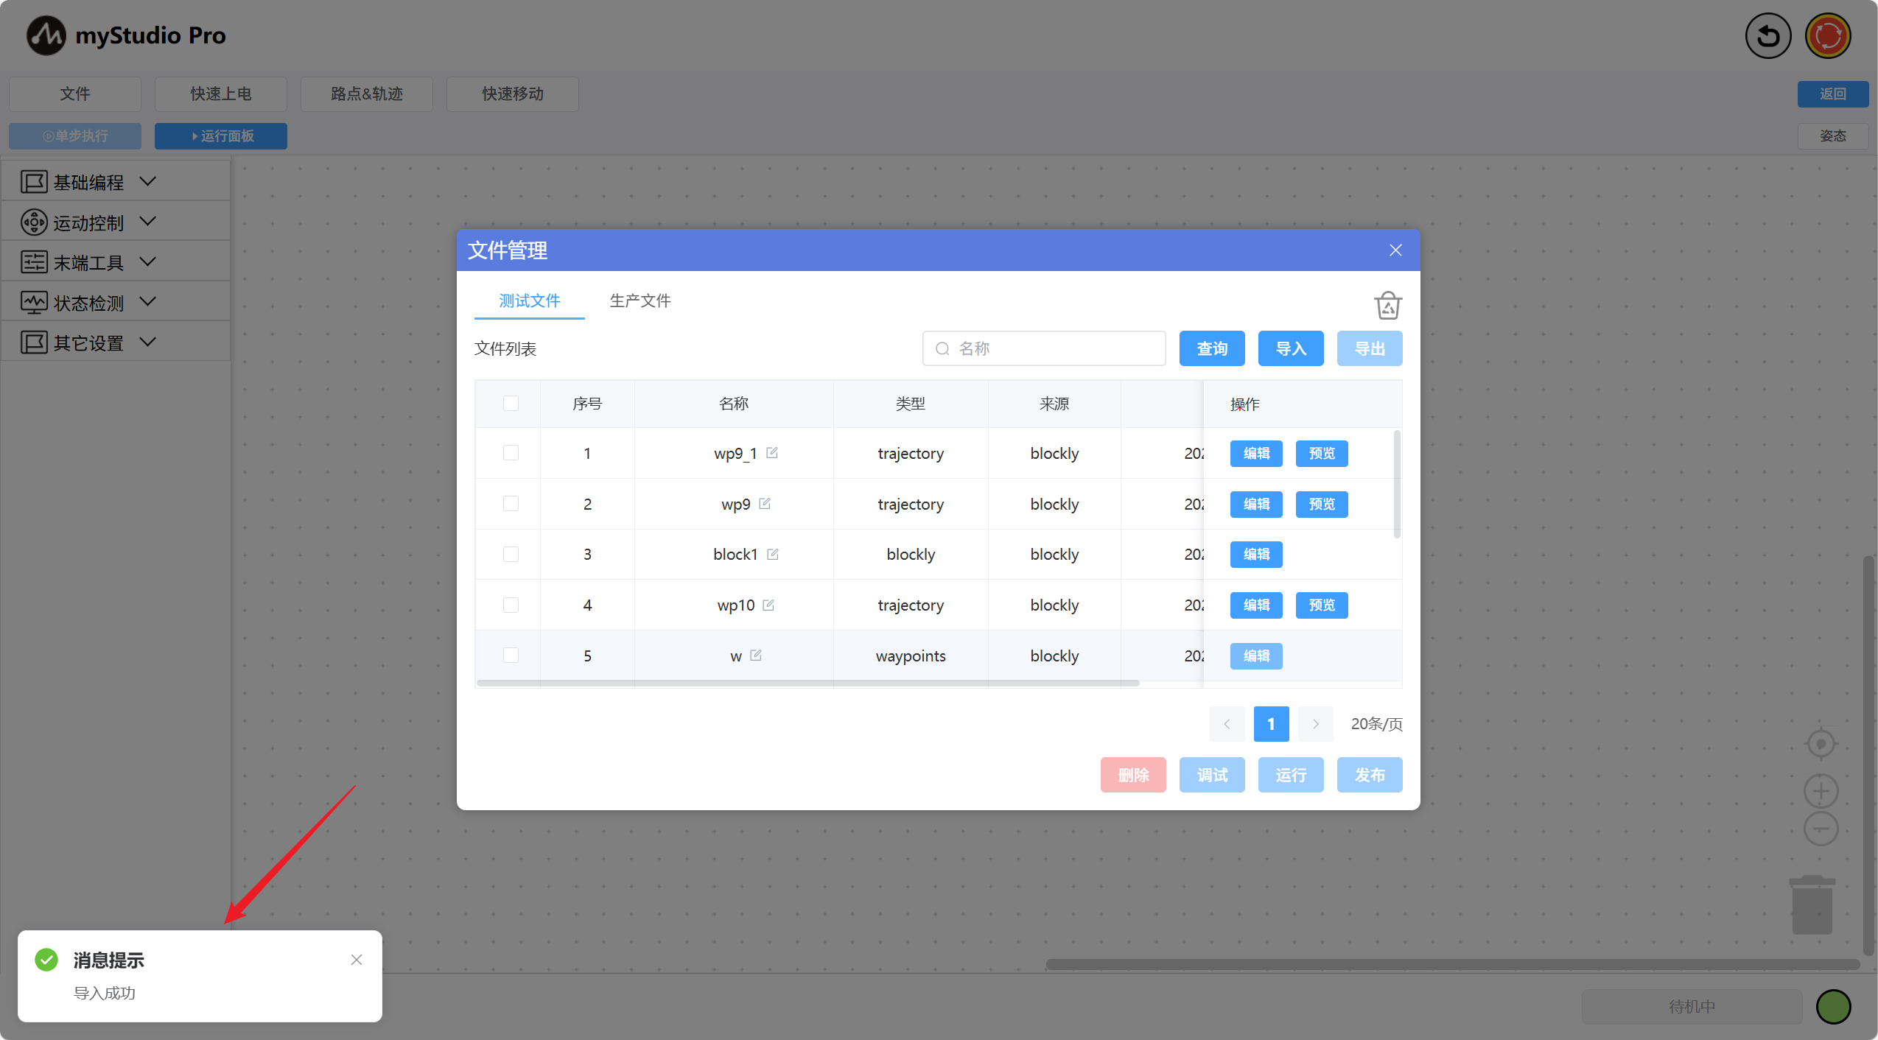Click the workspace center crosshair icon
The width and height of the screenshot is (1878, 1040).
[1821, 744]
